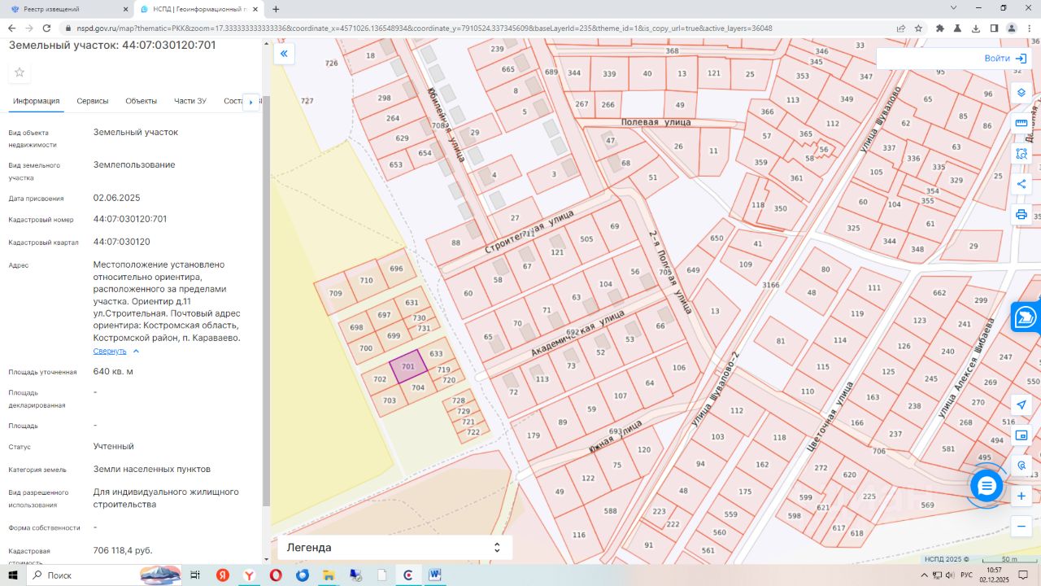Switch to the Сервисы tab

[93, 101]
